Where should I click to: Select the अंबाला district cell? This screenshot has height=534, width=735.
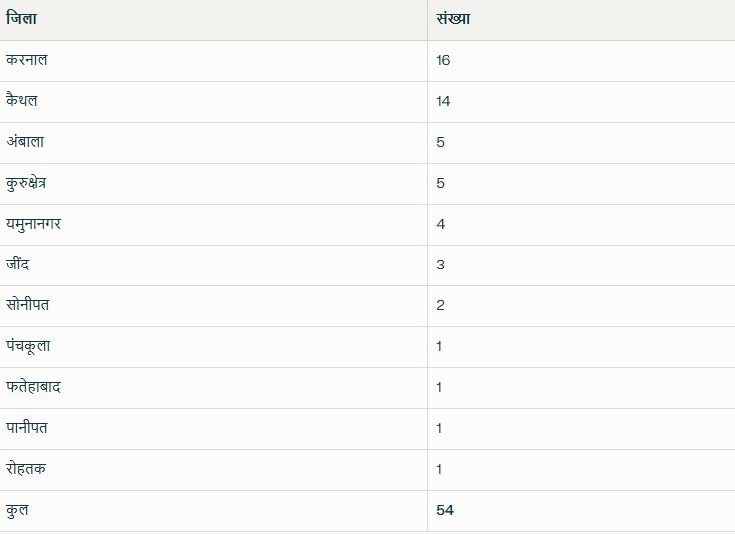click(x=25, y=142)
